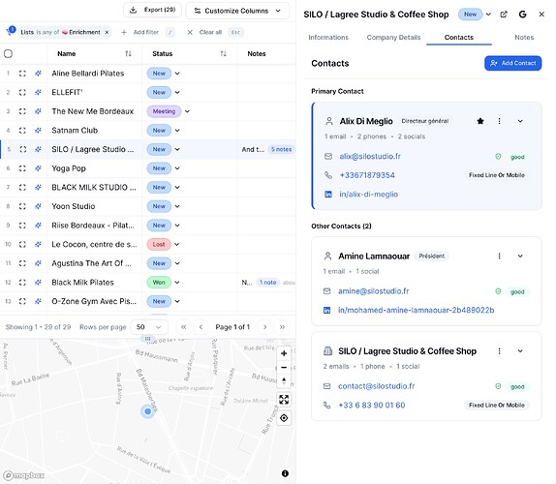Click enrichment sparkle icon for Yoon Studio
The image size is (556, 484).
38,206
